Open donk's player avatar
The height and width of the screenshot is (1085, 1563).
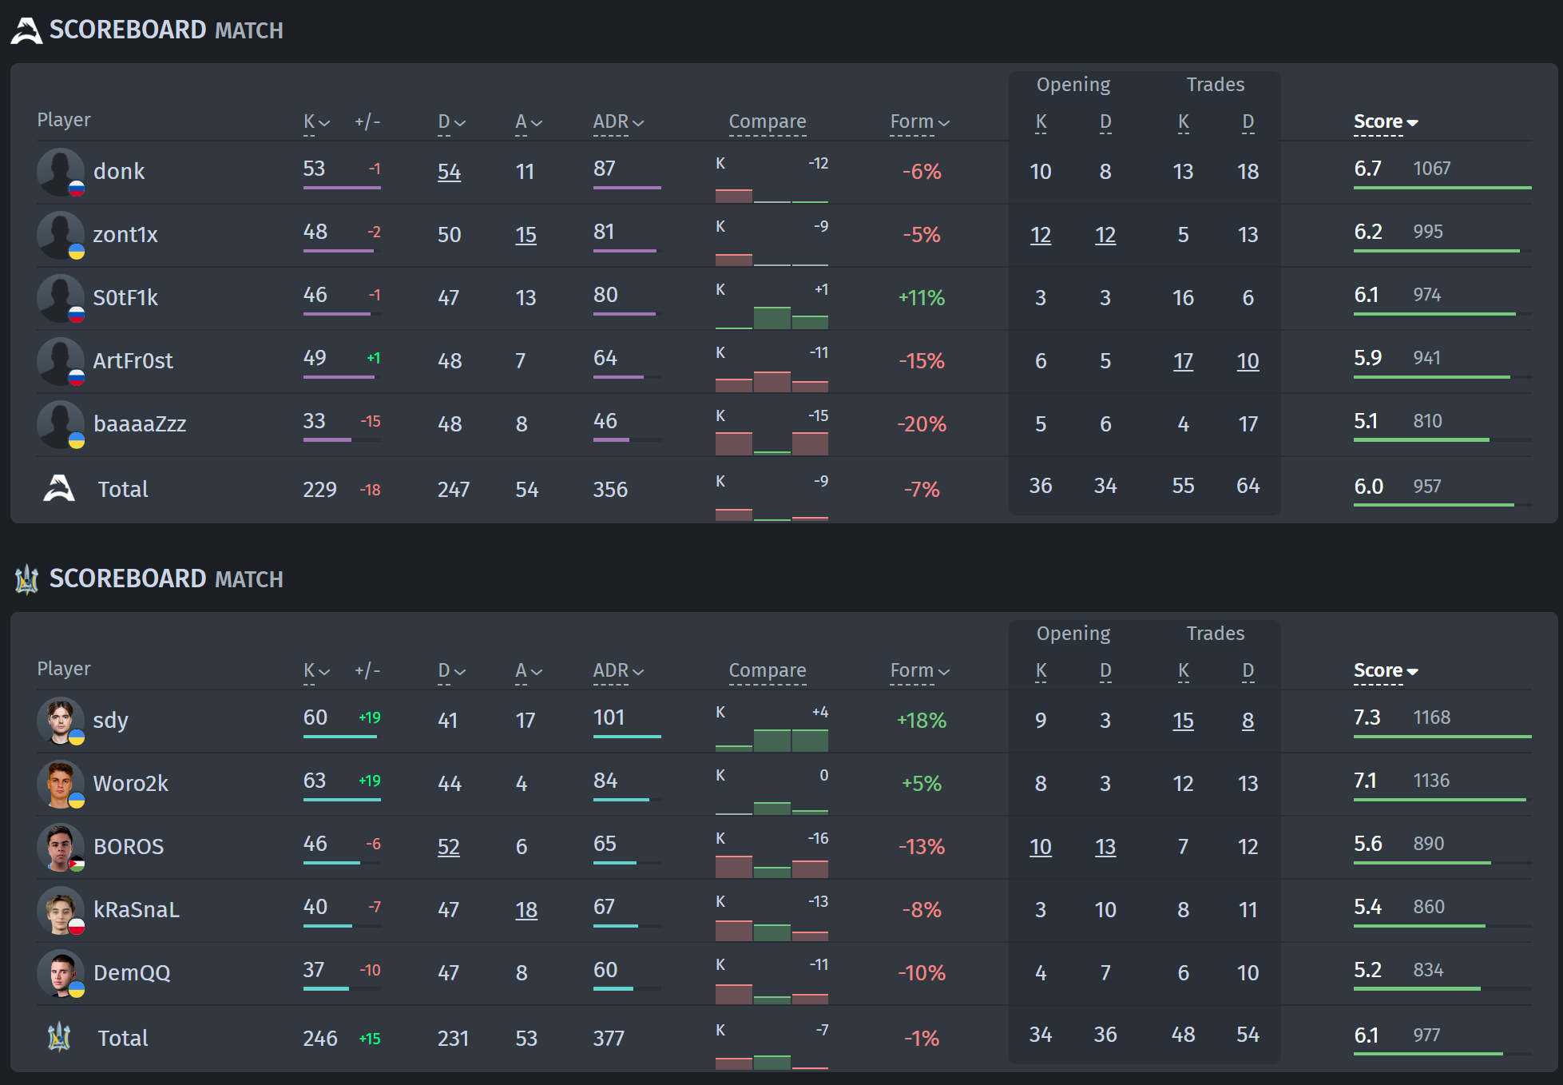[61, 172]
